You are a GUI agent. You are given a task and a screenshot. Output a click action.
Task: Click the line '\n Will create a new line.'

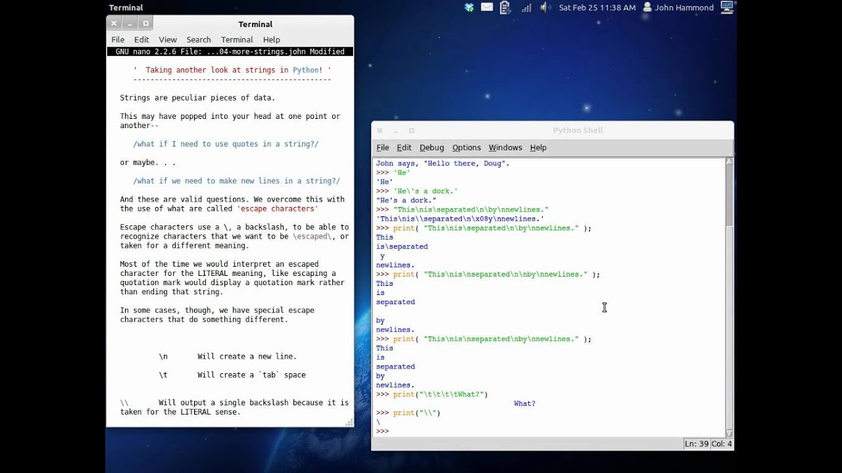pos(228,357)
